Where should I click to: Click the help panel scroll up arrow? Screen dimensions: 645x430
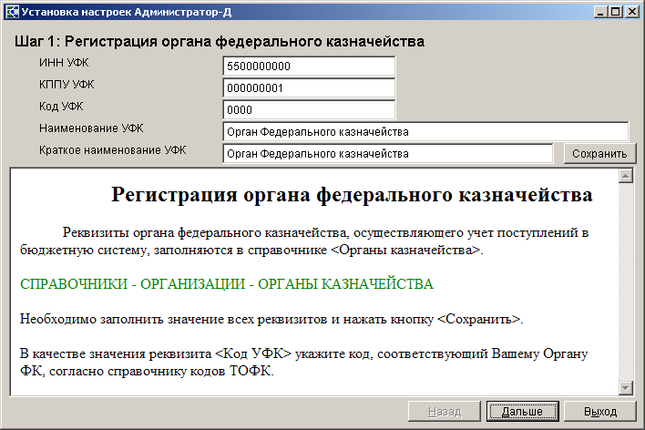(x=626, y=176)
